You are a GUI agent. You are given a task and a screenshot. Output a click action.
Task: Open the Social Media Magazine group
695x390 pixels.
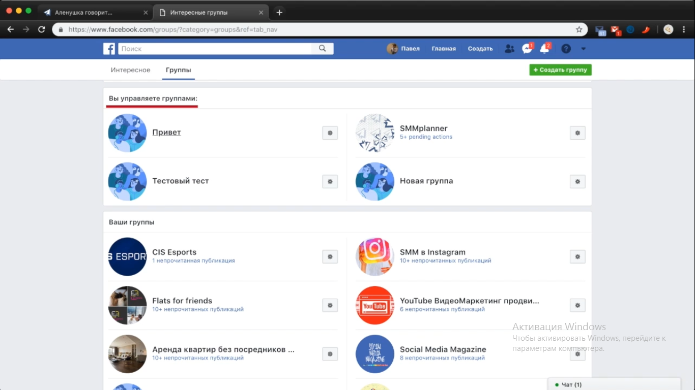[x=443, y=349]
